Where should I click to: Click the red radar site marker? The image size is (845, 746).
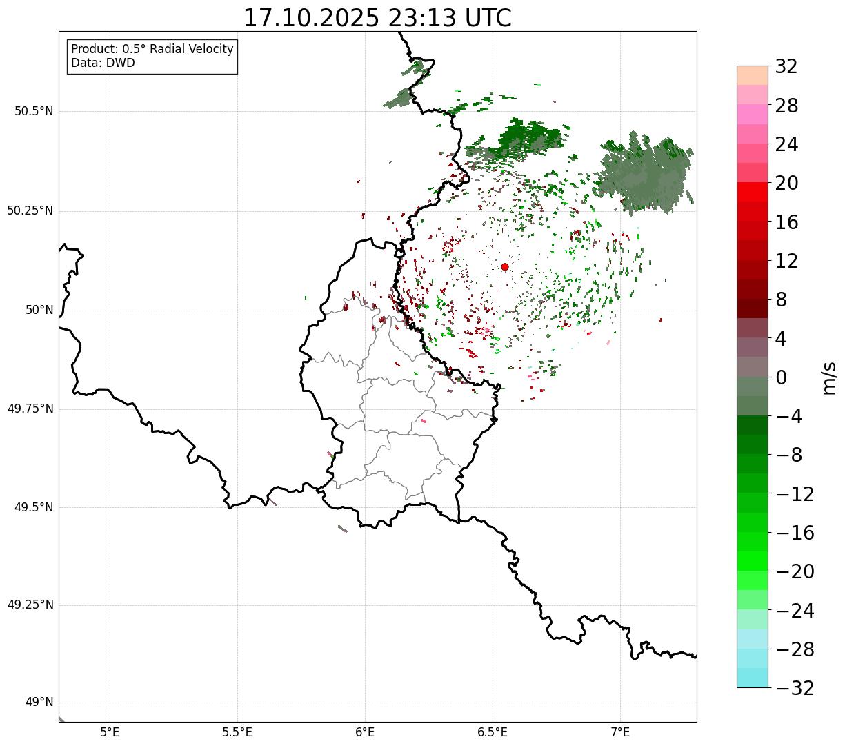(x=505, y=267)
